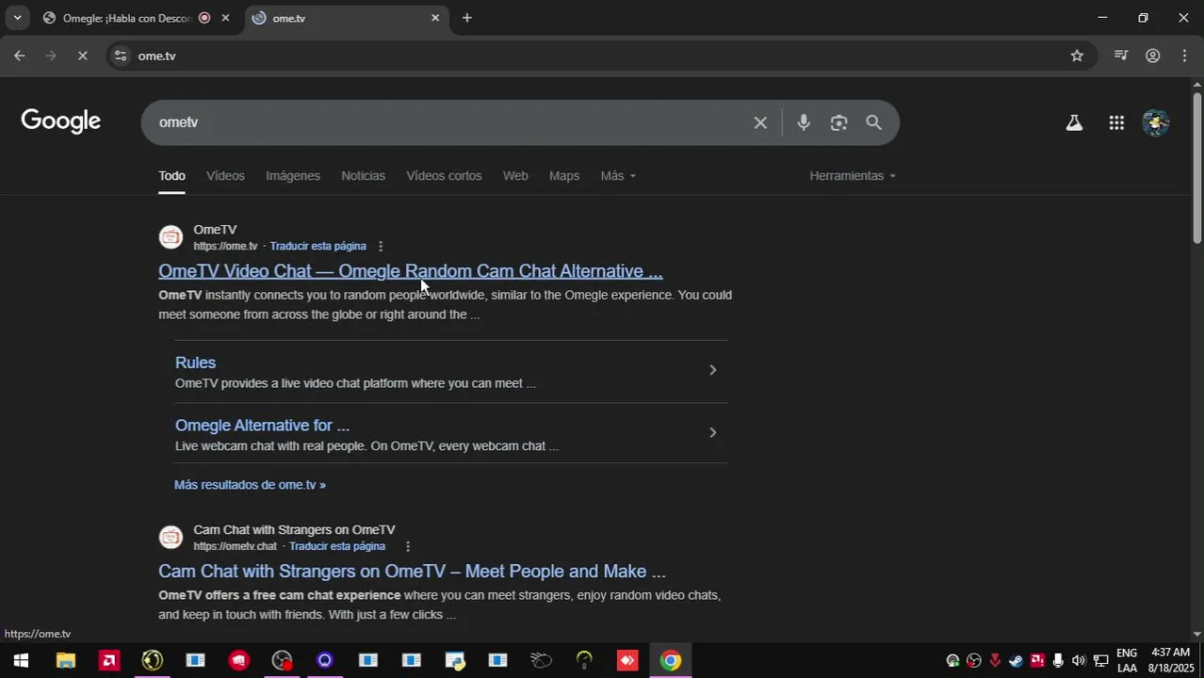Translate the ometv.chat result page
This screenshot has width=1204, height=678.
[x=337, y=547]
